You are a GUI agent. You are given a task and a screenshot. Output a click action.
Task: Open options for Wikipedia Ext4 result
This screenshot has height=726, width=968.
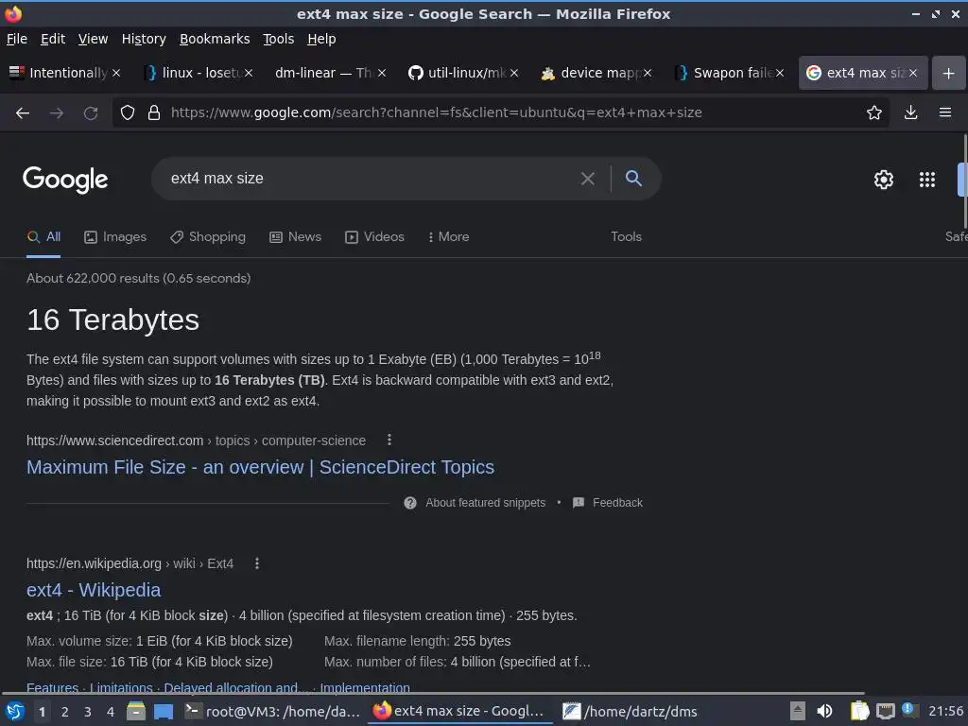point(257,563)
